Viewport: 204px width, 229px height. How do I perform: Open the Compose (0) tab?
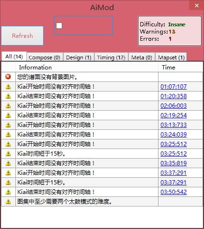tap(45, 57)
